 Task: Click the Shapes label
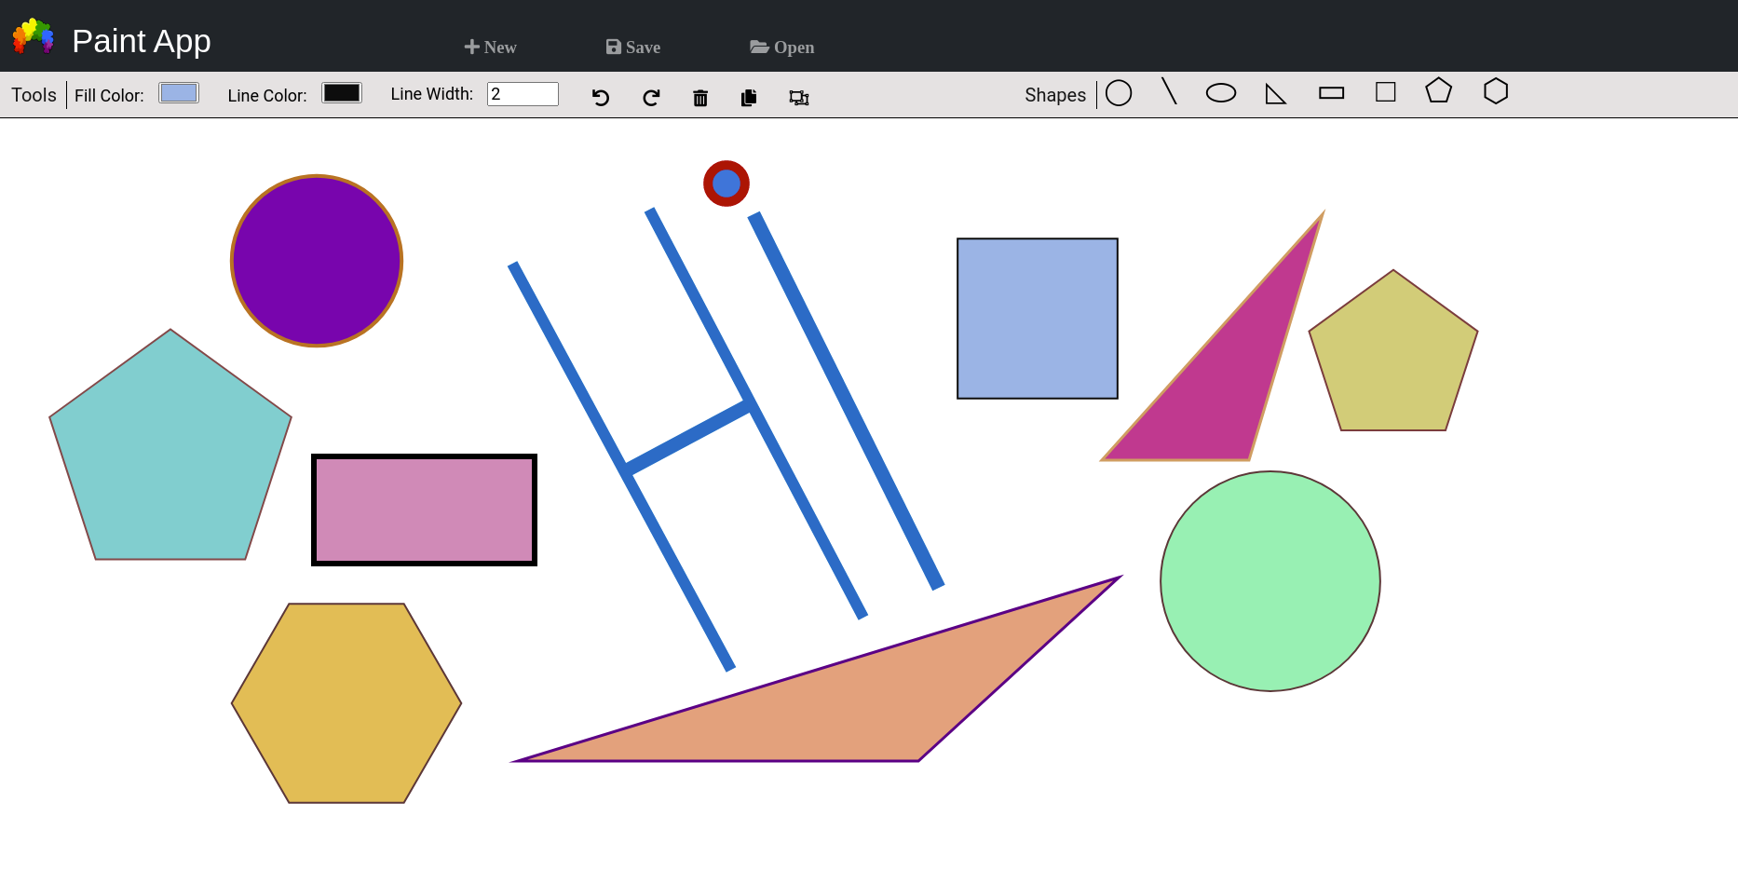pyautogui.click(x=1055, y=95)
